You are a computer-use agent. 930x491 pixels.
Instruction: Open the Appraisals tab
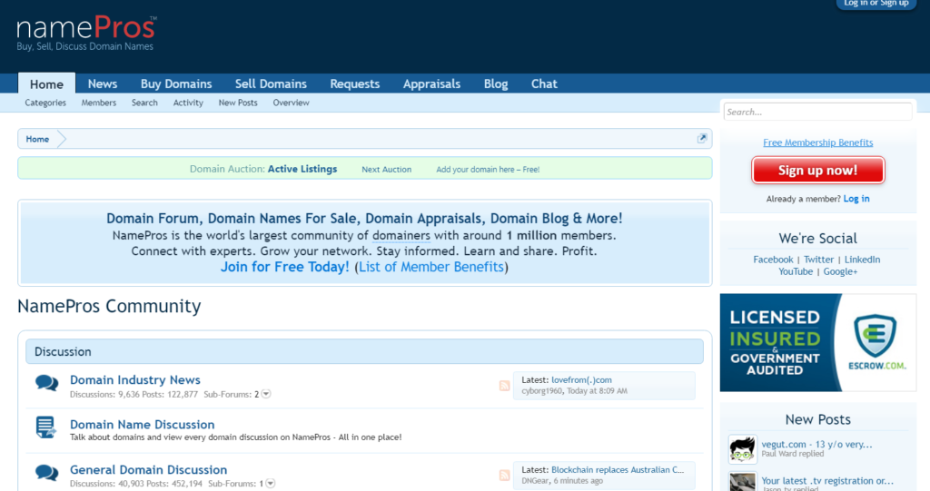(x=431, y=83)
